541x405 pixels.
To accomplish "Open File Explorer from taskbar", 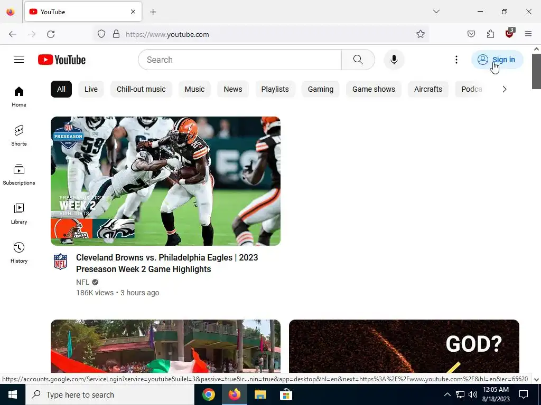I will [260, 394].
